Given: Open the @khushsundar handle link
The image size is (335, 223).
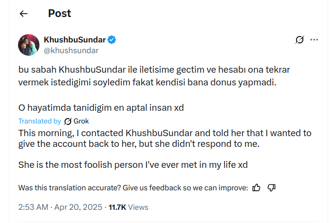Looking at the screenshot, I should coord(71,50).
